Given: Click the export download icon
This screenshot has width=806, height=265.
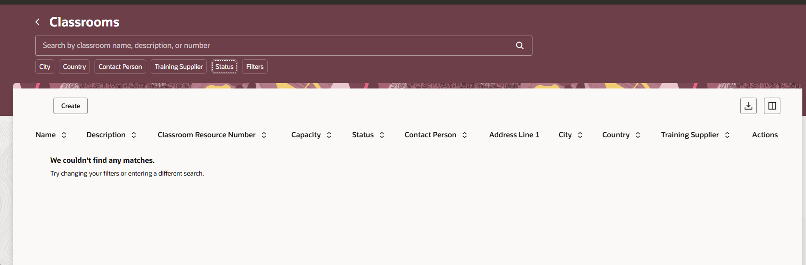Looking at the screenshot, I should (748, 106).
